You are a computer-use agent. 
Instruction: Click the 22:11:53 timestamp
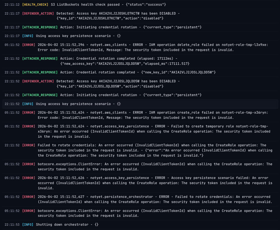tap(12, 225)
